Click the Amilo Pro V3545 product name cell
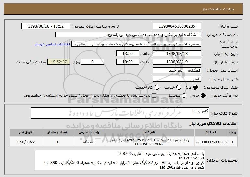 pyautogui.click(x=150, y=142)
